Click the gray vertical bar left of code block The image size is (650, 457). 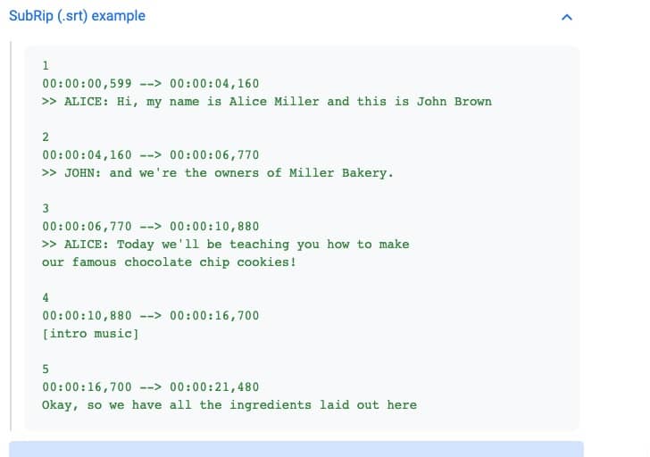[x=11, y=237]
